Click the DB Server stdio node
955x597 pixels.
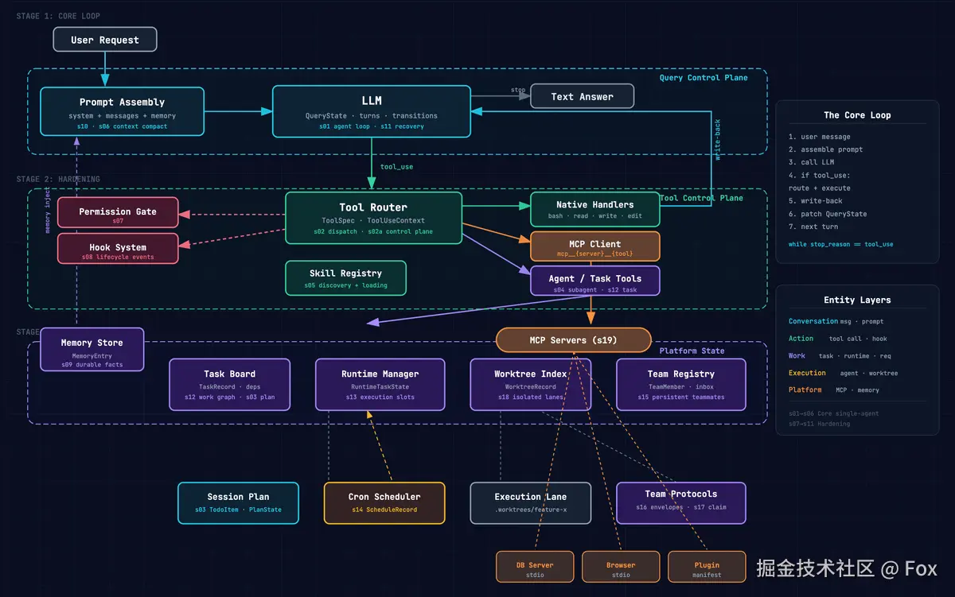[x=534, y=568]
